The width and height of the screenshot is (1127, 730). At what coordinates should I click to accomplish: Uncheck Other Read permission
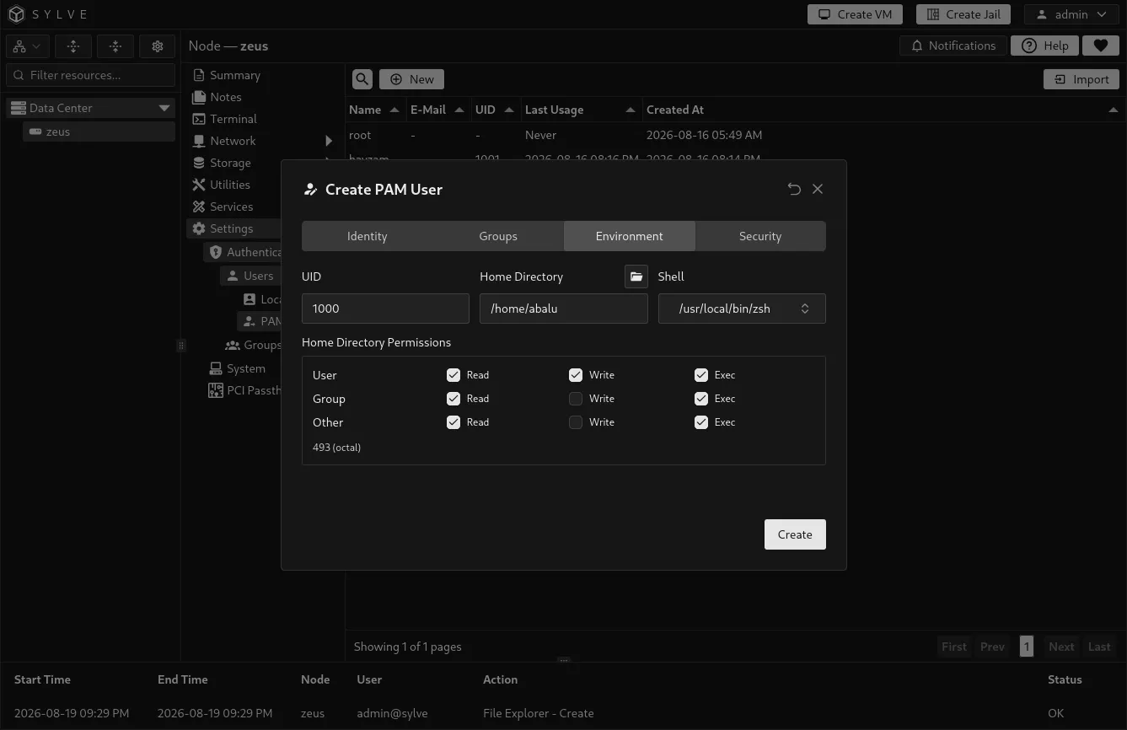pyautogui.click(x=453, y=422)
